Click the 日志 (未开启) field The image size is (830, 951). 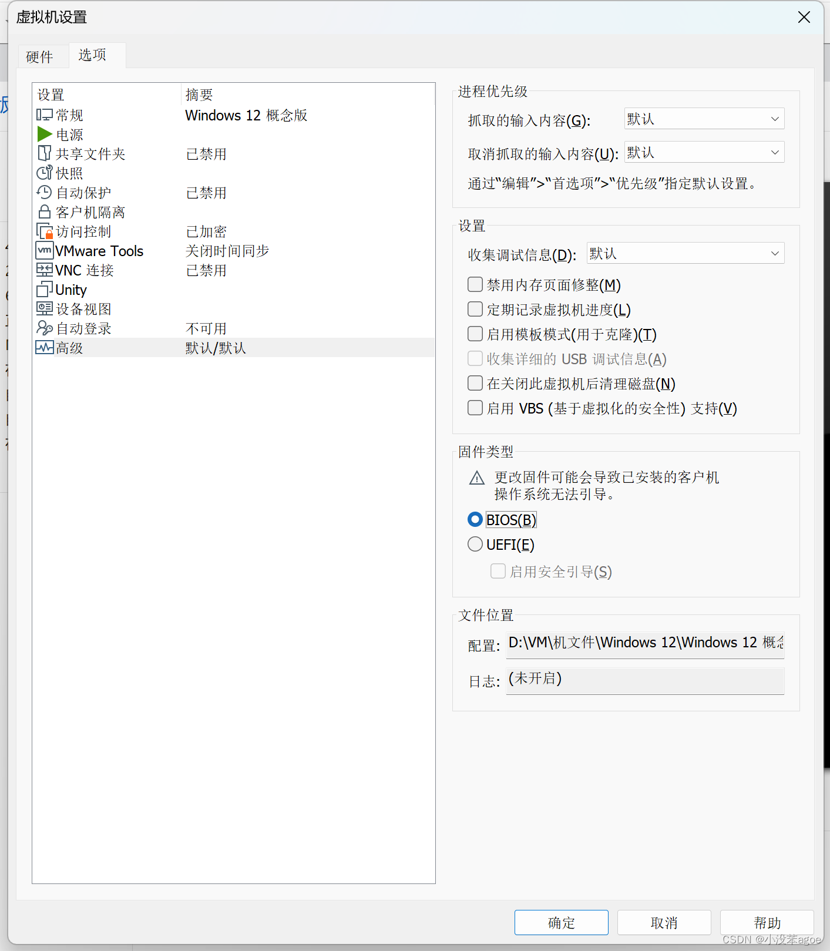coord(646,681)
